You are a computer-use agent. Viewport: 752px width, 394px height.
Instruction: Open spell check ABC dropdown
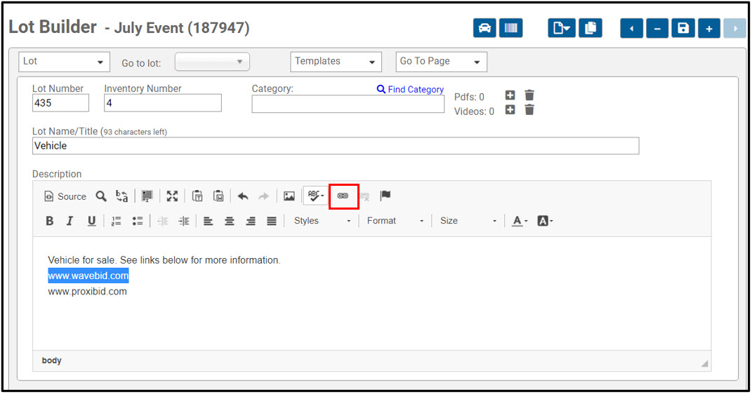pyautogui.click(x=315, y=196)
